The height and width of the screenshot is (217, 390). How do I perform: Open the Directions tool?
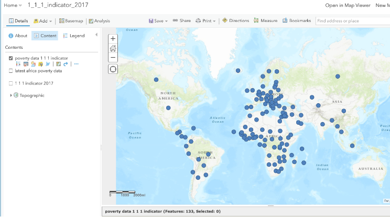pos(235,20)
